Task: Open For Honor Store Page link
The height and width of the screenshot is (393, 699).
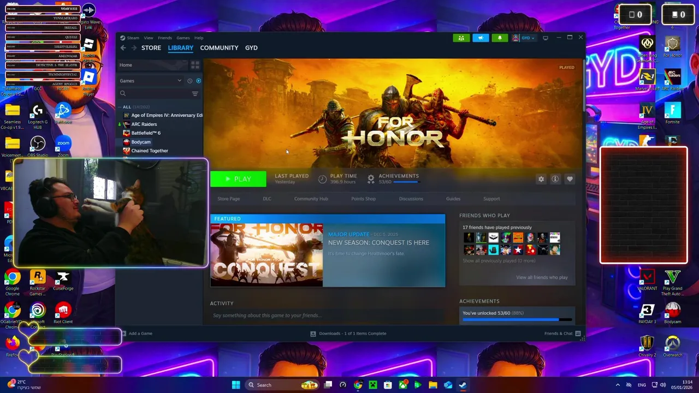Action: tap(228, 199)
